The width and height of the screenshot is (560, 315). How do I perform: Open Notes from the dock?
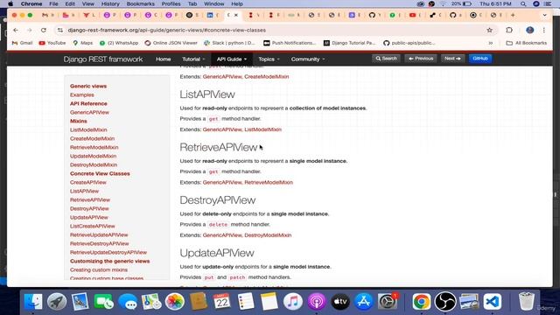pos(269,302)
